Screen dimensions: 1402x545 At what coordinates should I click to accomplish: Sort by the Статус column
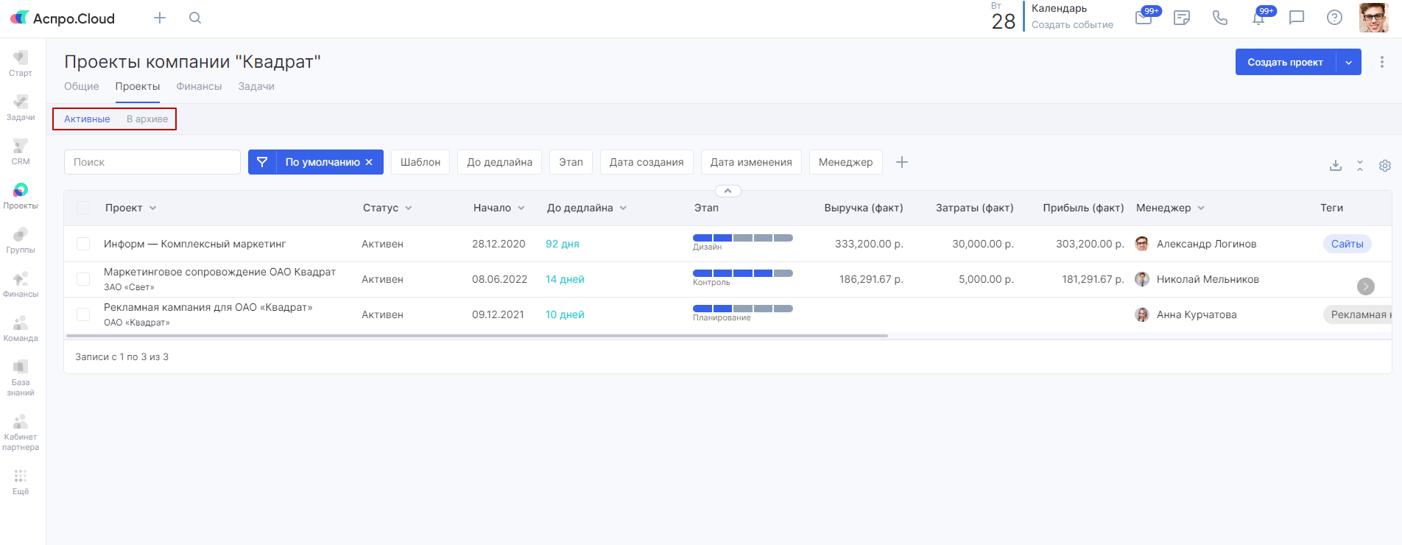click(x=387, y=208)
